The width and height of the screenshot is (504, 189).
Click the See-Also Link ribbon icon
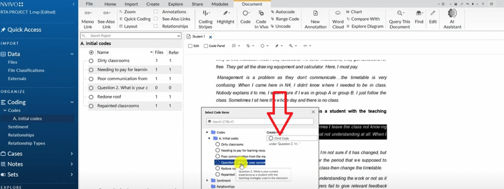tap(106, 13)
